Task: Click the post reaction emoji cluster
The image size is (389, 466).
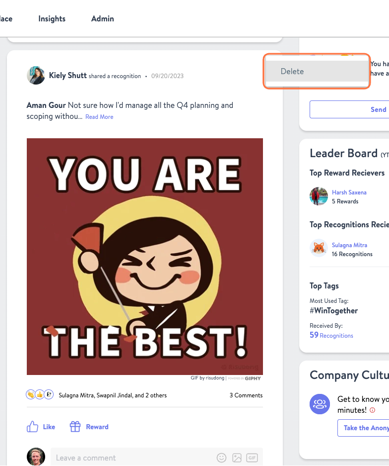Action: coord(40,395)
